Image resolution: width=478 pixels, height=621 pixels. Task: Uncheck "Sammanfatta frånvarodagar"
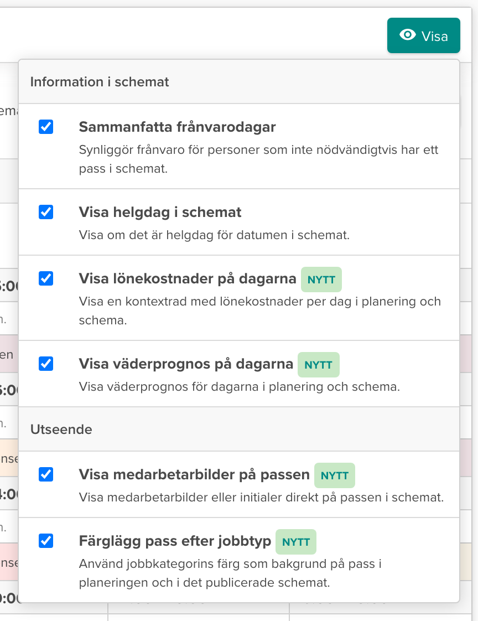tap(46, 127)
